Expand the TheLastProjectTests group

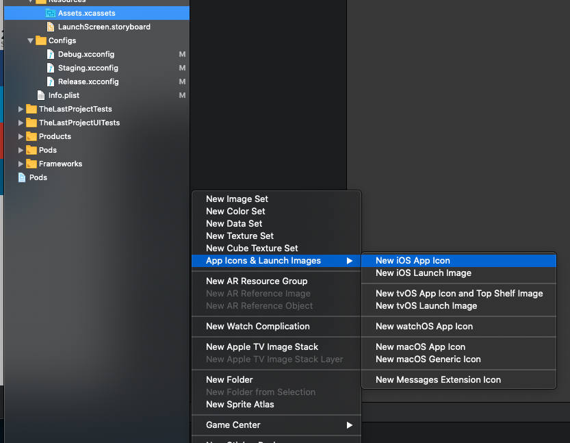point(21,109)
